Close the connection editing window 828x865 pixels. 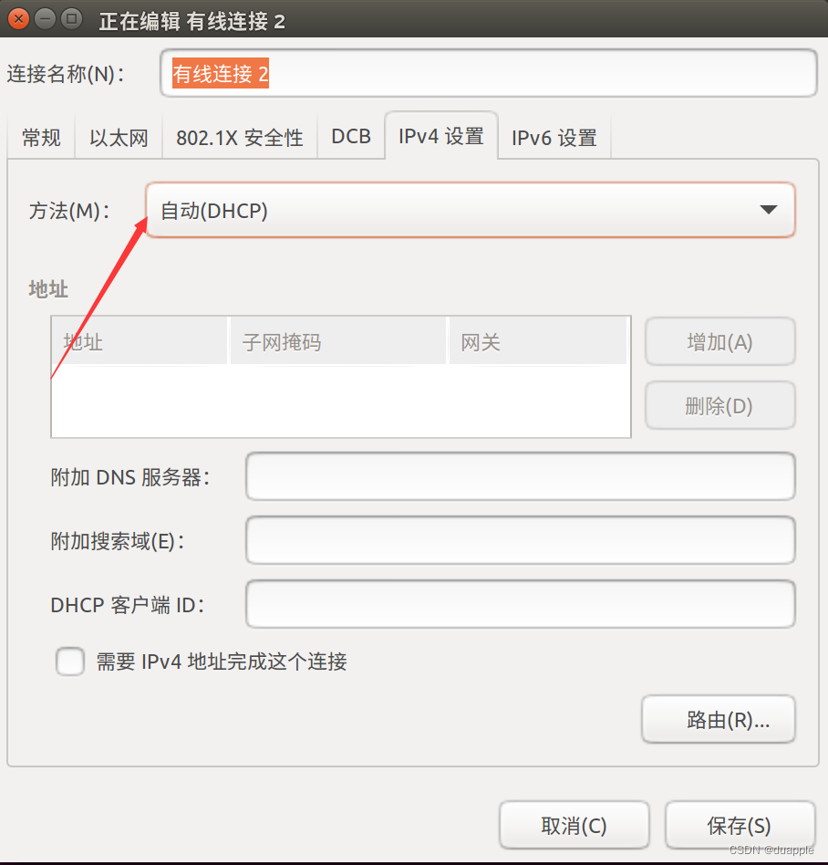(19, 19)
